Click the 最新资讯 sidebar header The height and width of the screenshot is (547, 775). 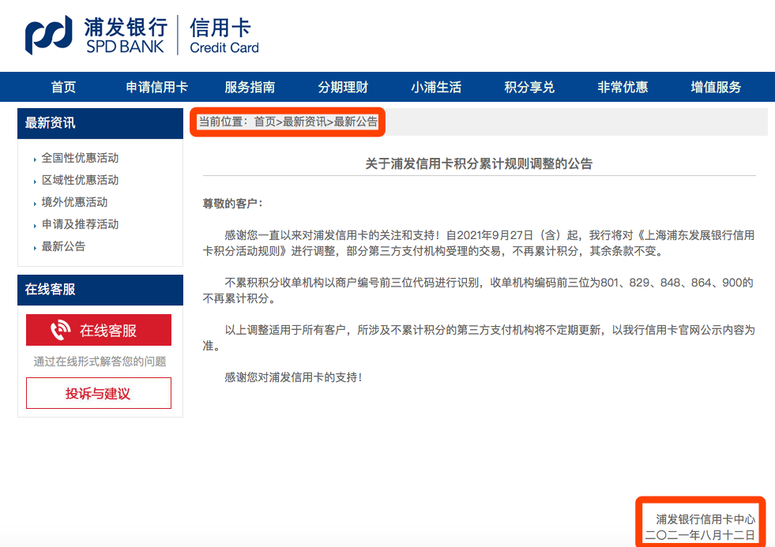point(100,123)
